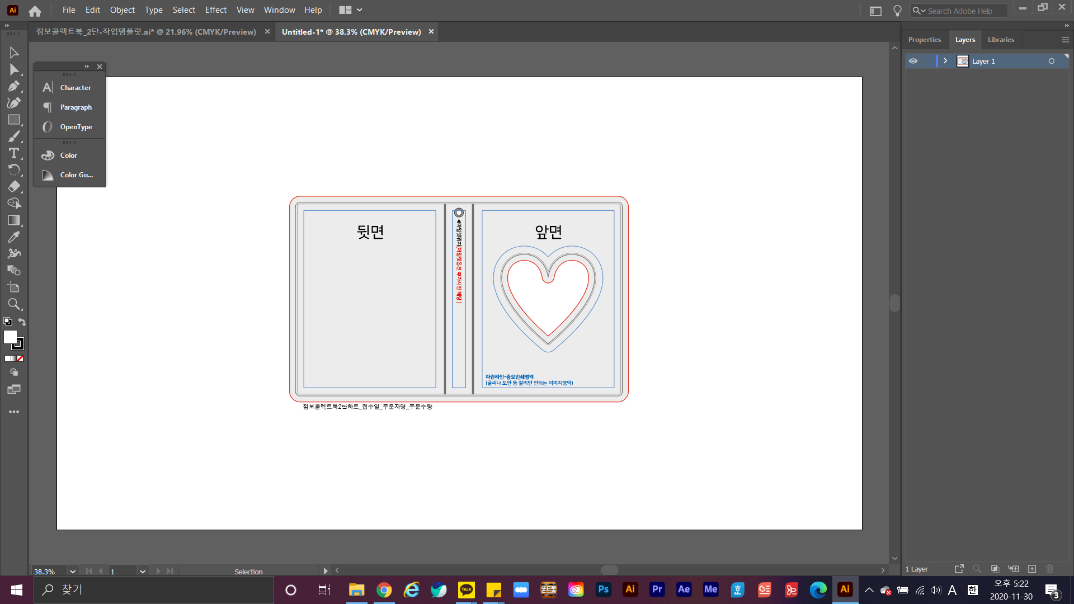Select the Eyedropper tool

[14, 237]
